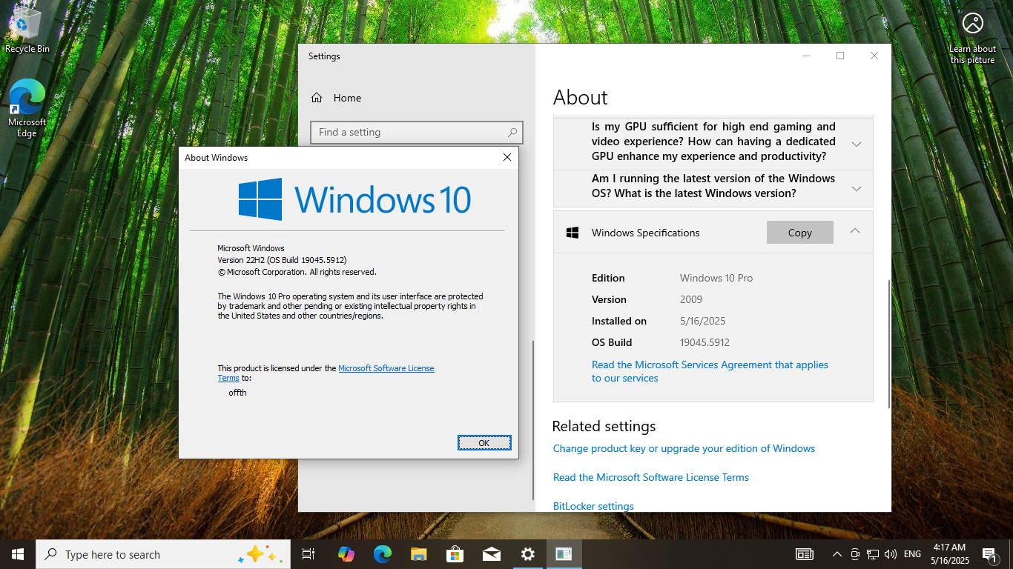
Task: Open the Meet Now tray icon
Action: [855, 554]
